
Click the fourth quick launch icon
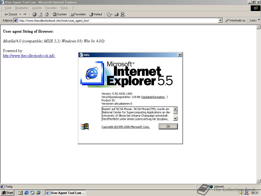(38, 193)
